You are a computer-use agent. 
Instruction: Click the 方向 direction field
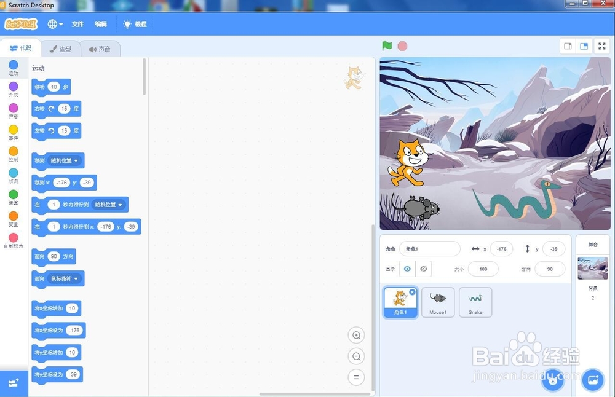click(x=550, y=269)
